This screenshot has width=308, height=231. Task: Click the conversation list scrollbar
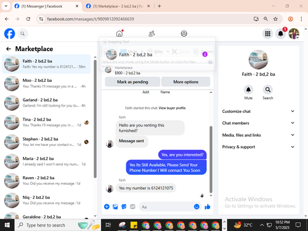95,119
